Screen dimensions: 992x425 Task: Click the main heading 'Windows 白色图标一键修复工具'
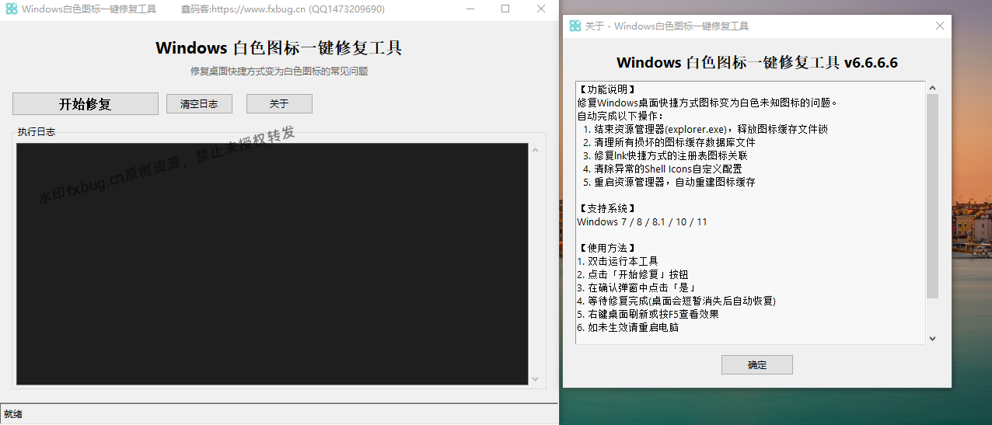(279, 47)
